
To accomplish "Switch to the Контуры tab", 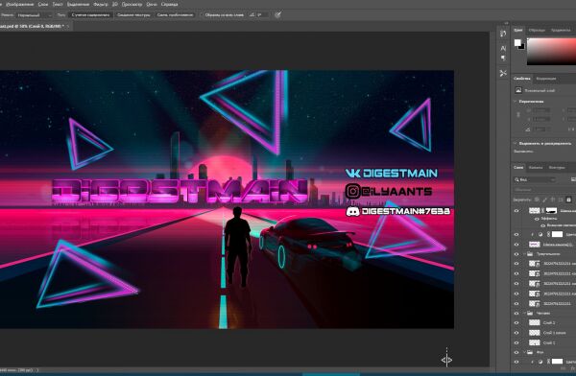I will point(557,168).
